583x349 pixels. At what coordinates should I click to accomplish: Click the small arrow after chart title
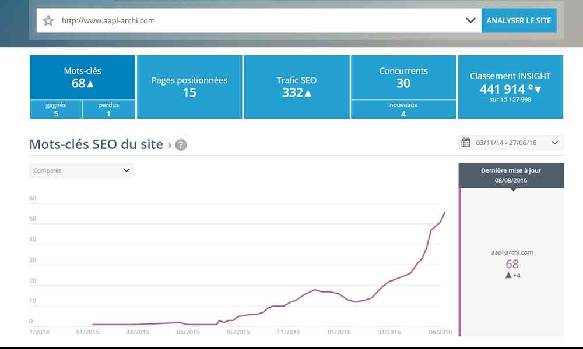[x=170, y=145]
